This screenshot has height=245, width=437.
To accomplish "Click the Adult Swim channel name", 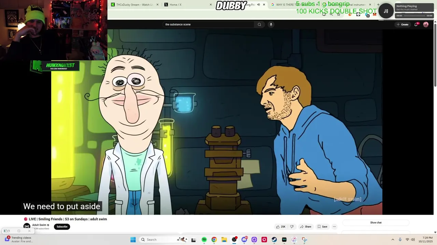I will click(x=39, y=225).
